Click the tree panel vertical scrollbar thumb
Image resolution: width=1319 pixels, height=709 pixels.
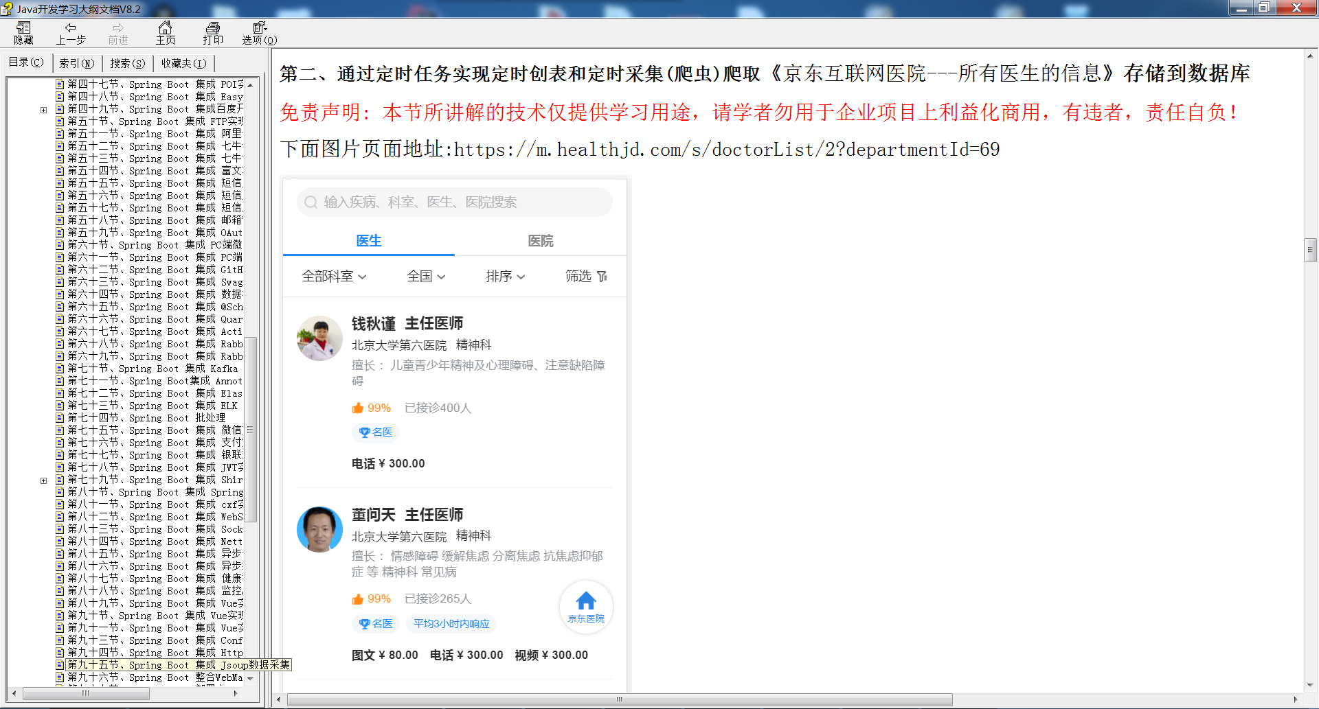tap(251, 430)
